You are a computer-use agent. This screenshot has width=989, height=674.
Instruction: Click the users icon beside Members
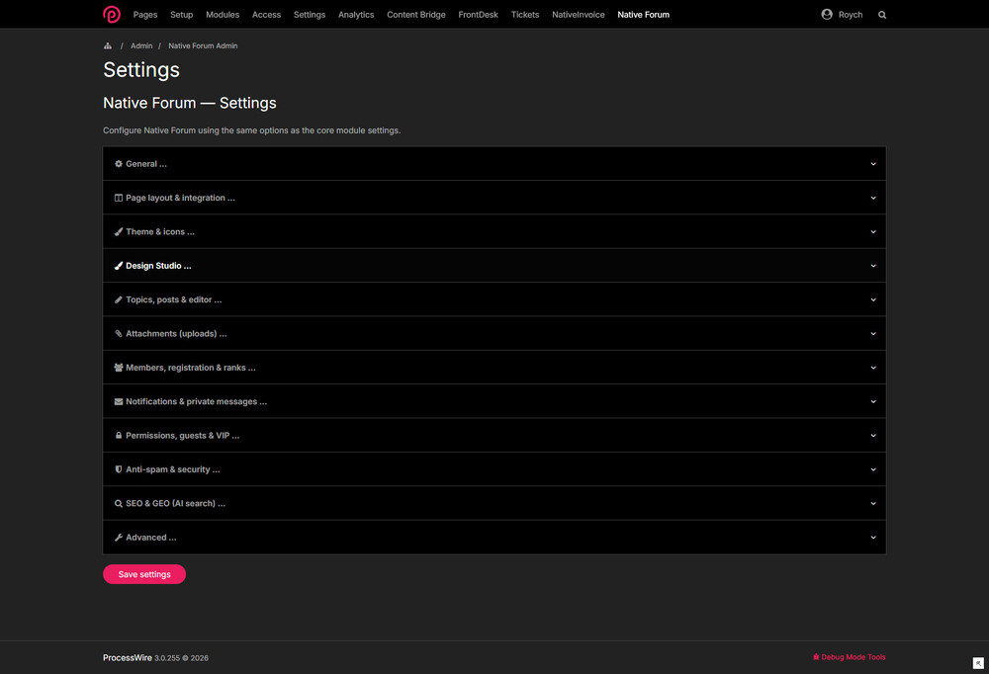pos(119,368)
